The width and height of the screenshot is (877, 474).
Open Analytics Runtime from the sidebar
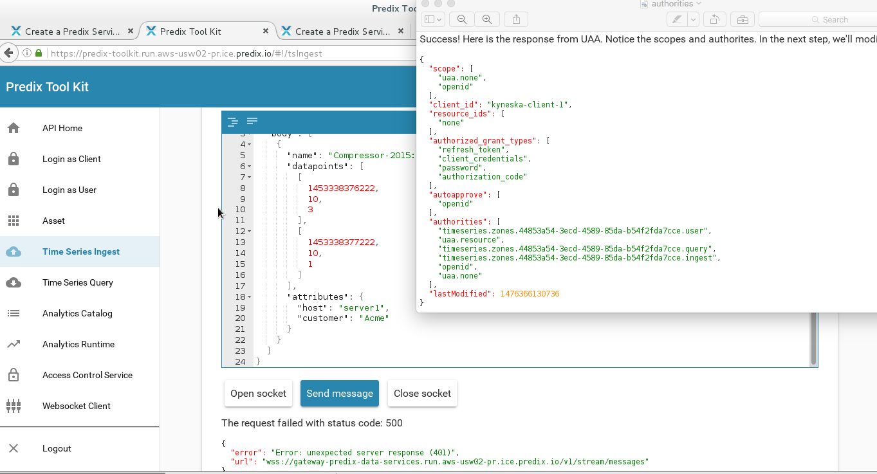click(80, 344)
